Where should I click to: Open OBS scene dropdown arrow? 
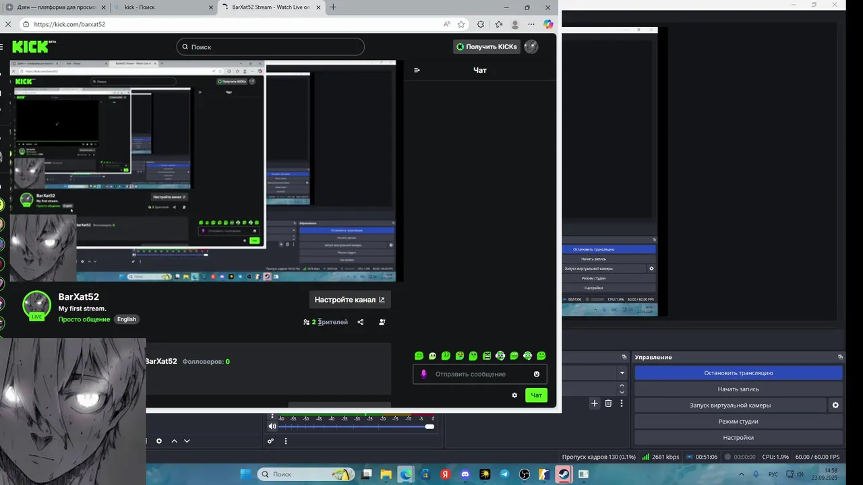pyautogui.click(x=622, y=373)
